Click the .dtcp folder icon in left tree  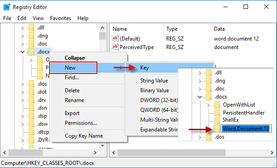(x=31, y=132)
